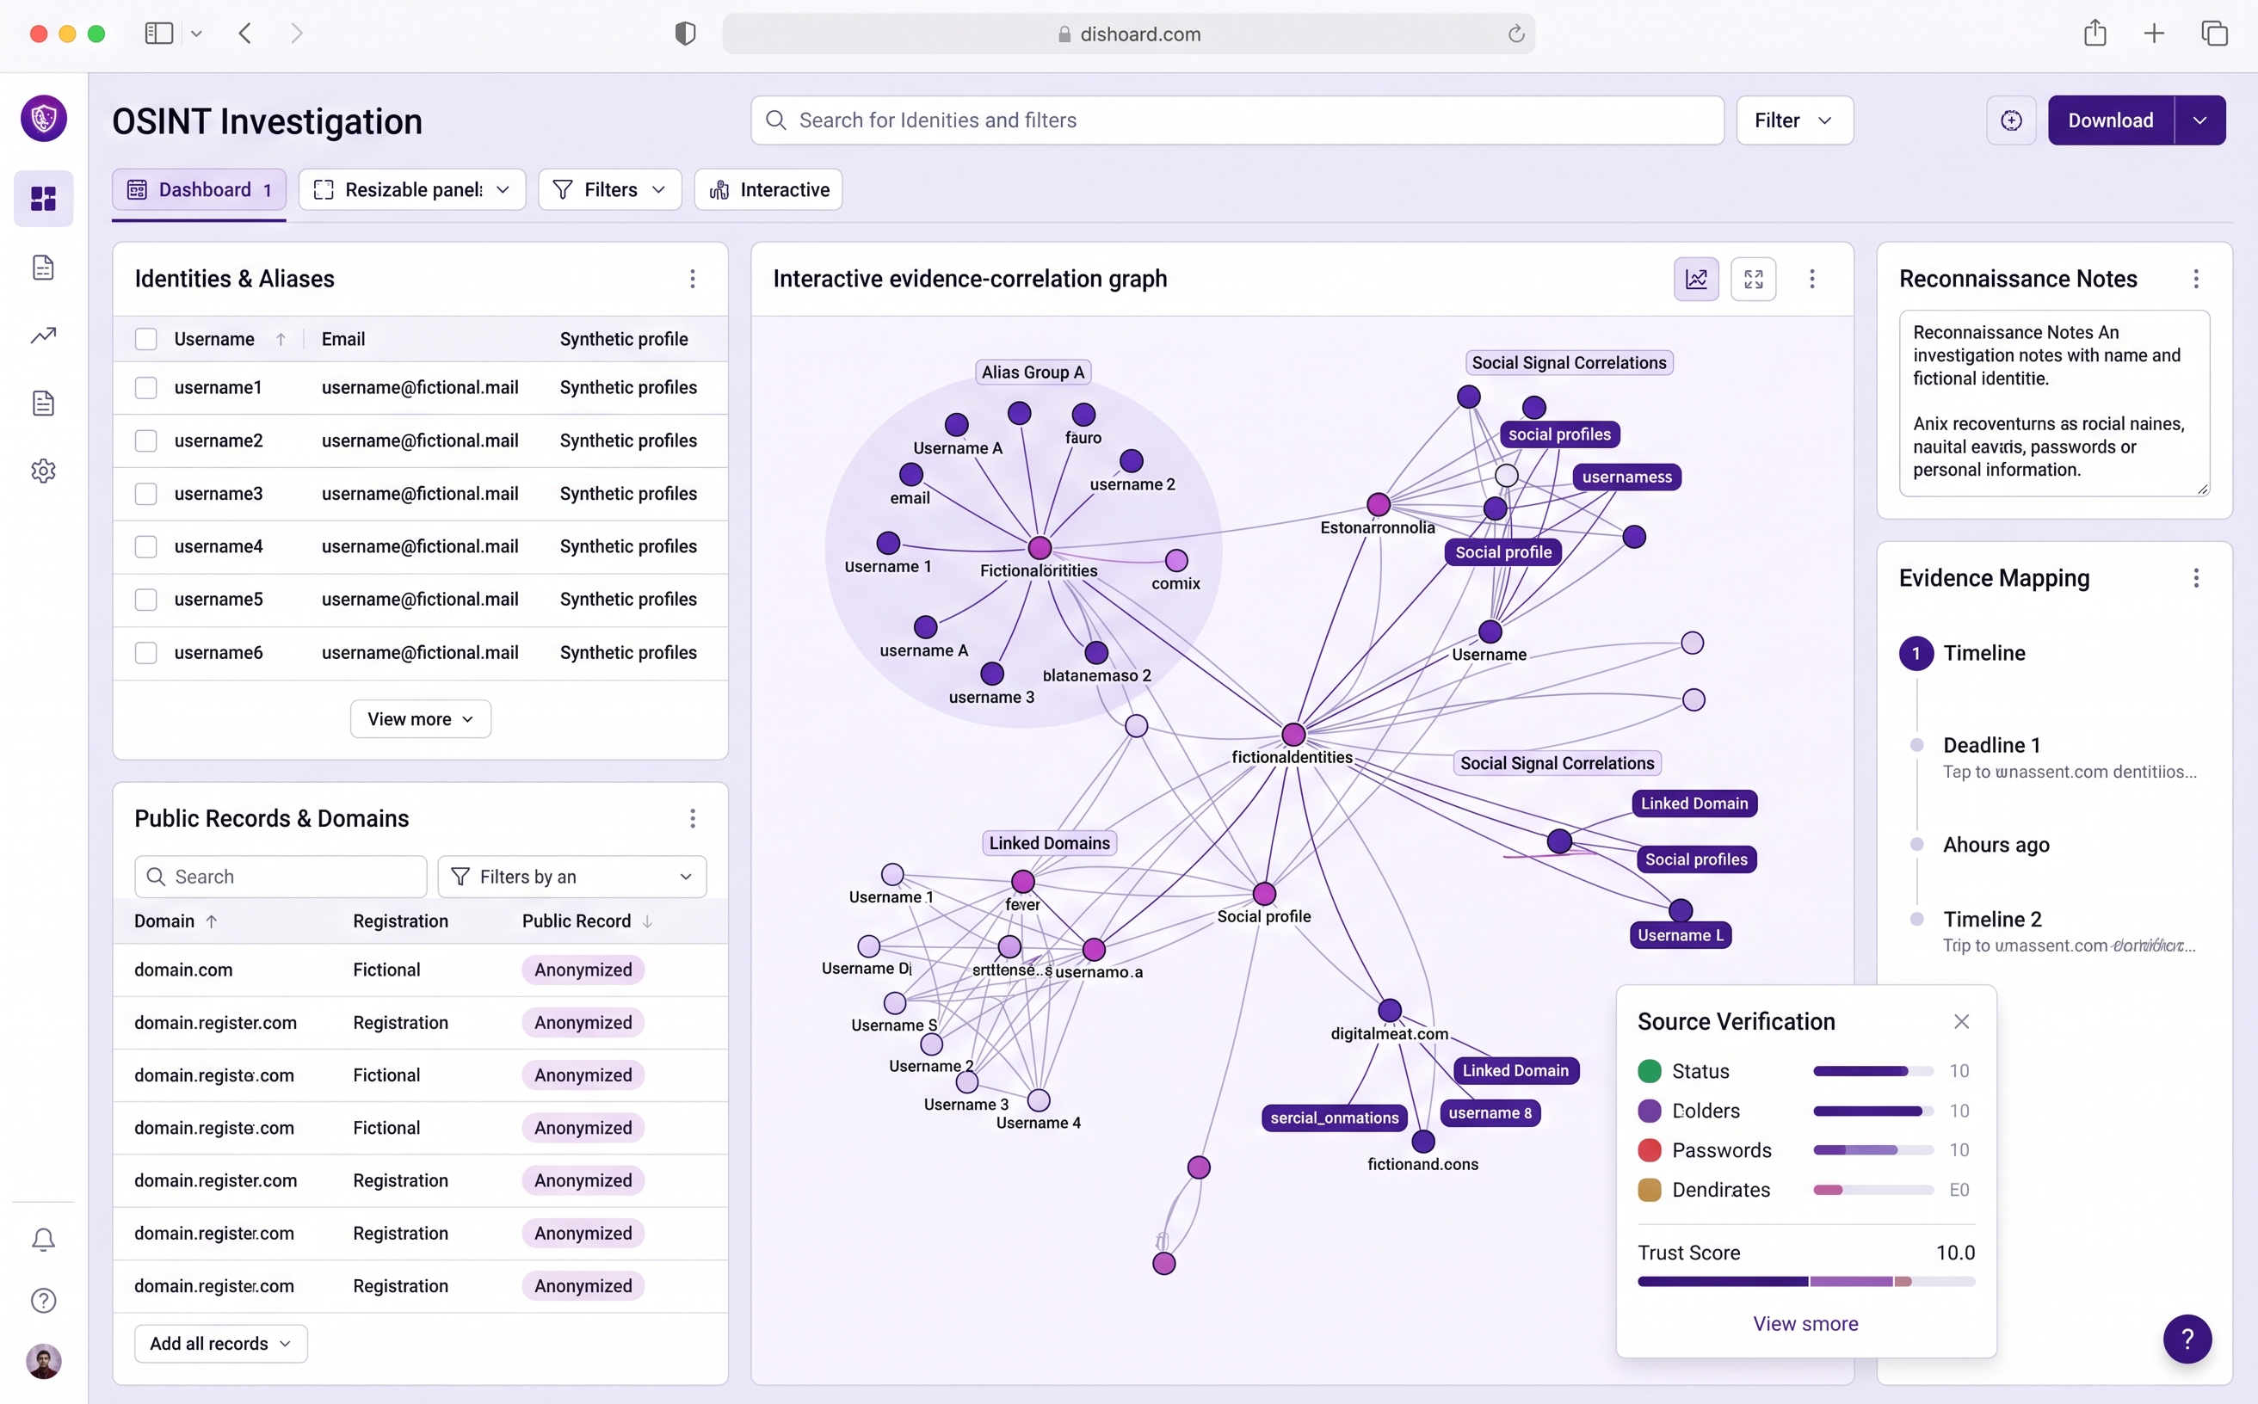This screenshot has height=1404, width=2258.
Task: Click the browser privacy shield icon
Action: (x=685, y=34)
